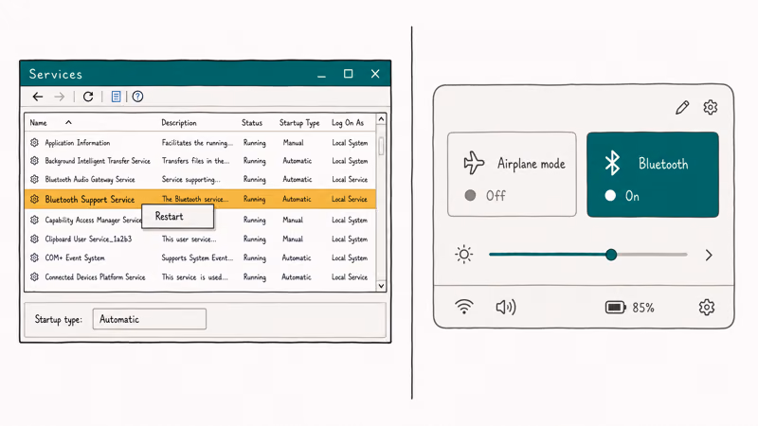Click 'This service is used...' description

coord(195,276)
